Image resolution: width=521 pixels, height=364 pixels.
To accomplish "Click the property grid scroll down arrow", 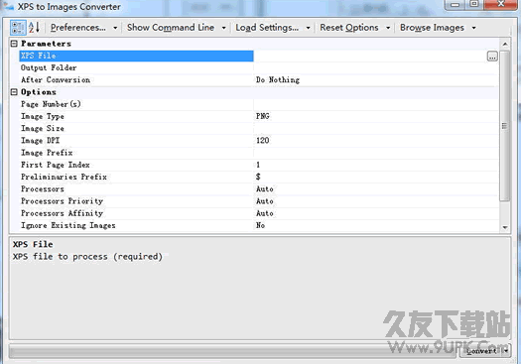I will coord(505,227).
